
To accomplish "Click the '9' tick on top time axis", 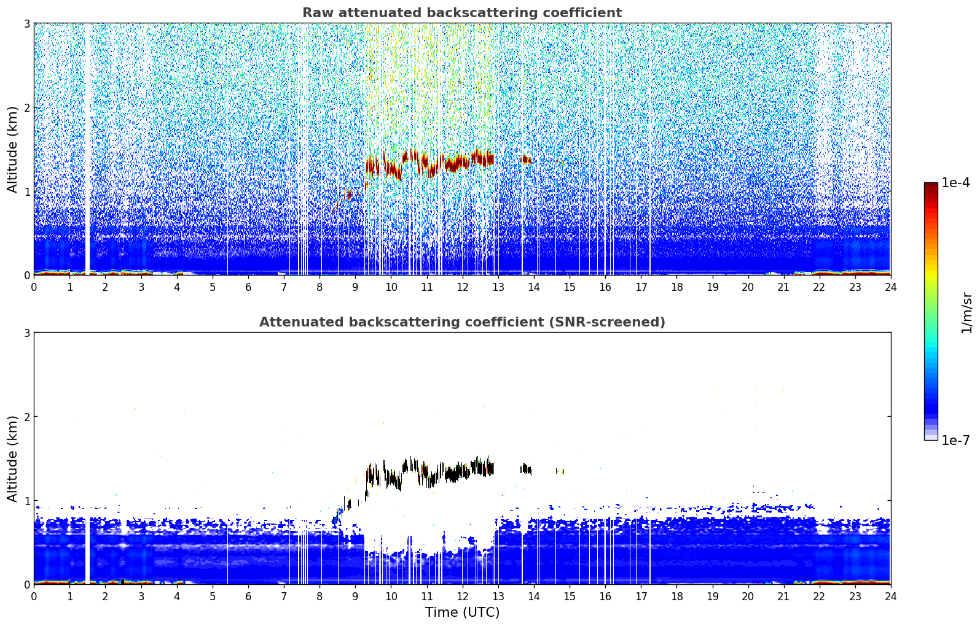I will tap(355, 287).
